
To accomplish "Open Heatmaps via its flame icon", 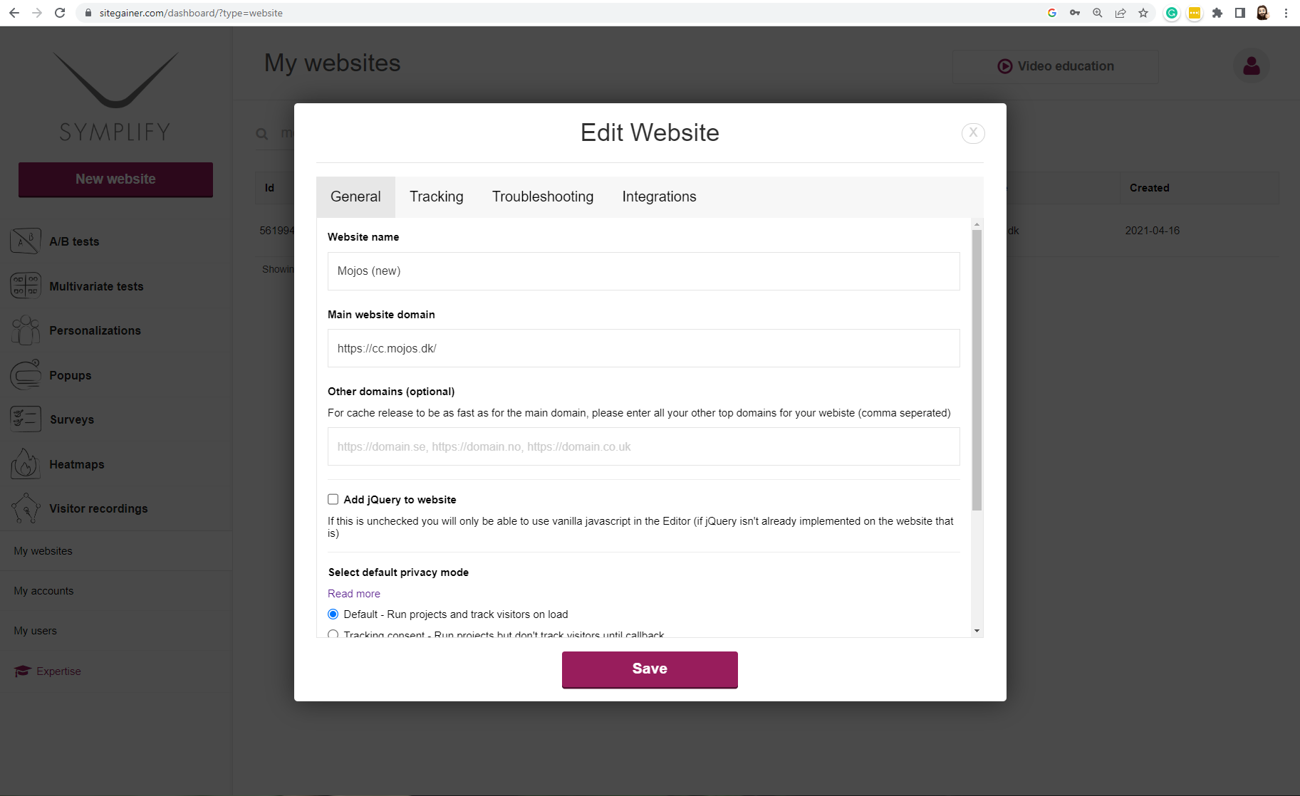I will click(x=26, y=464).
